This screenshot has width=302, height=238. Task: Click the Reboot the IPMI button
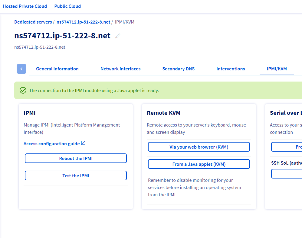pos(76,158)
